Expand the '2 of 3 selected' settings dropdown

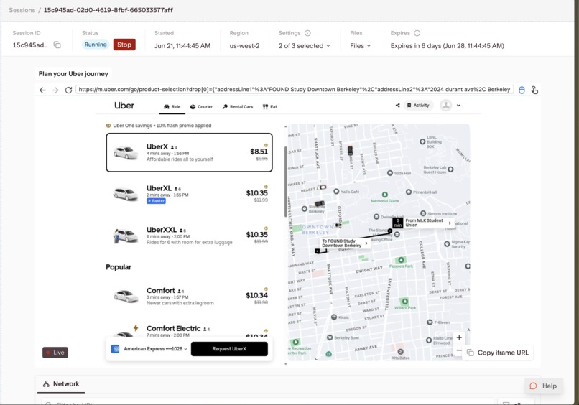pyautogui.click(x=305, y=46)
